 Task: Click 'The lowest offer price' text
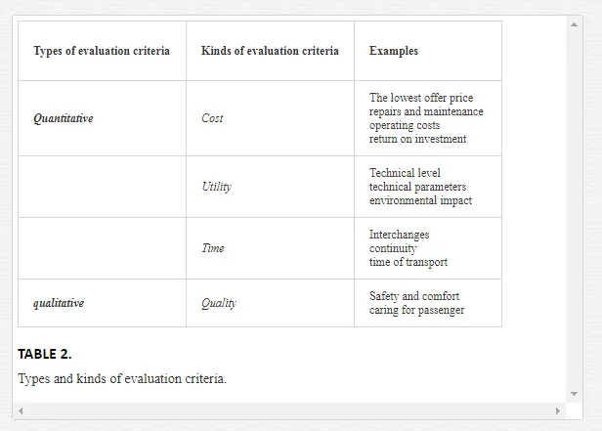(421, 98)
